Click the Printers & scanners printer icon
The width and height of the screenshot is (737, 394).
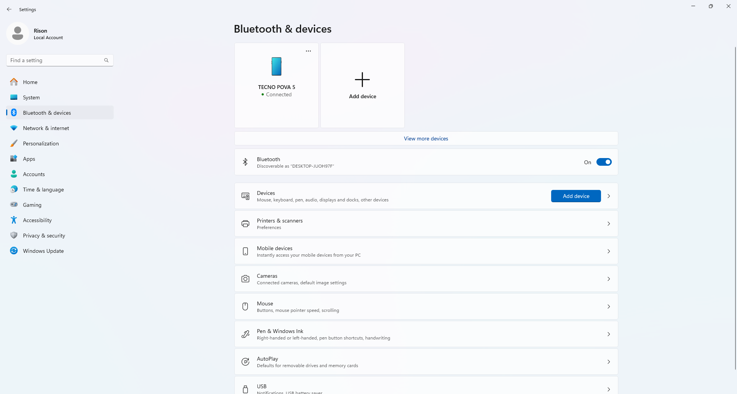click(245, 224)
